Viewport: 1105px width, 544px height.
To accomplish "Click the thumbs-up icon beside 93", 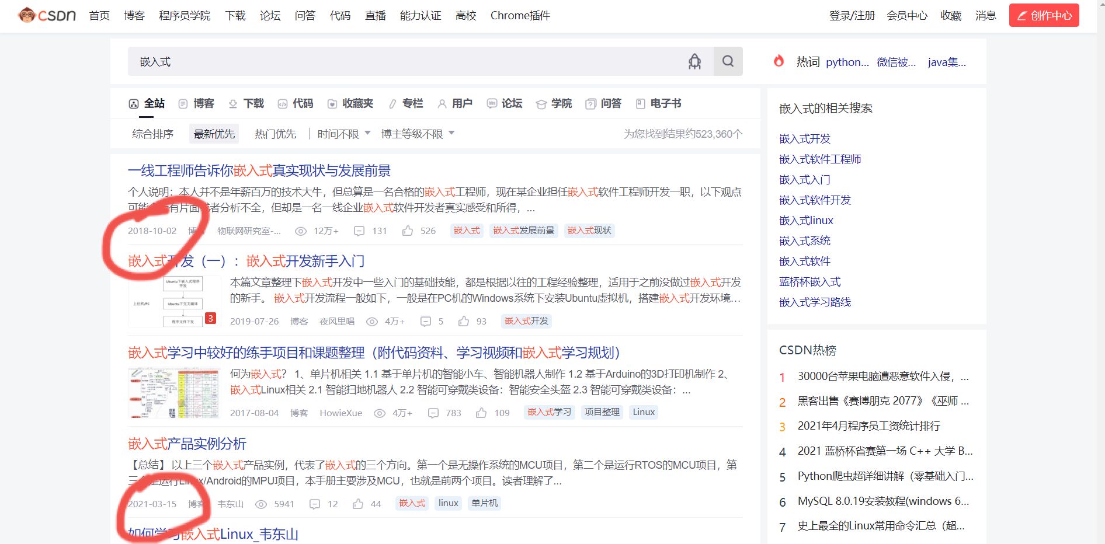I will click(464, 321).
